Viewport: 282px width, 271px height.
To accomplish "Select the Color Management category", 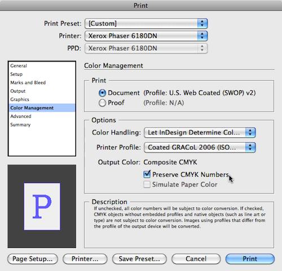I will click(x=42, y=108).
